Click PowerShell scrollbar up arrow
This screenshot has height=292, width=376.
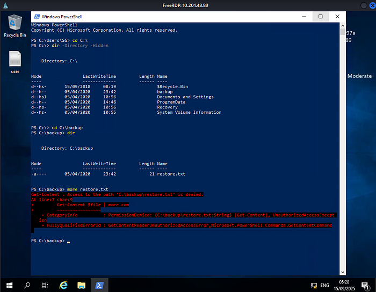point(343,26)
